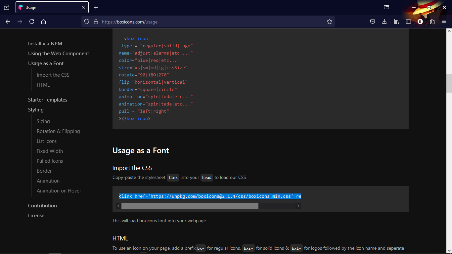The image size is (452, 254).
Task: Open the Downloads panel
Action: (x=384, y=22)
